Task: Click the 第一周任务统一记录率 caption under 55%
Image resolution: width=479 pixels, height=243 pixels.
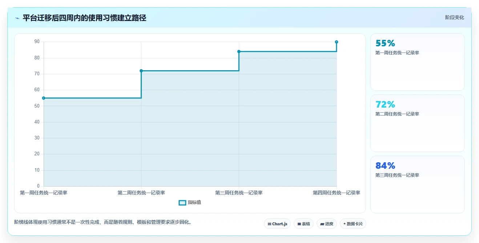Action: click(397, 53)
